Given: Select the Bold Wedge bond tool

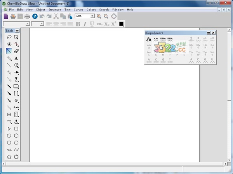Looking at the screenshot, I should coord(9,94).
